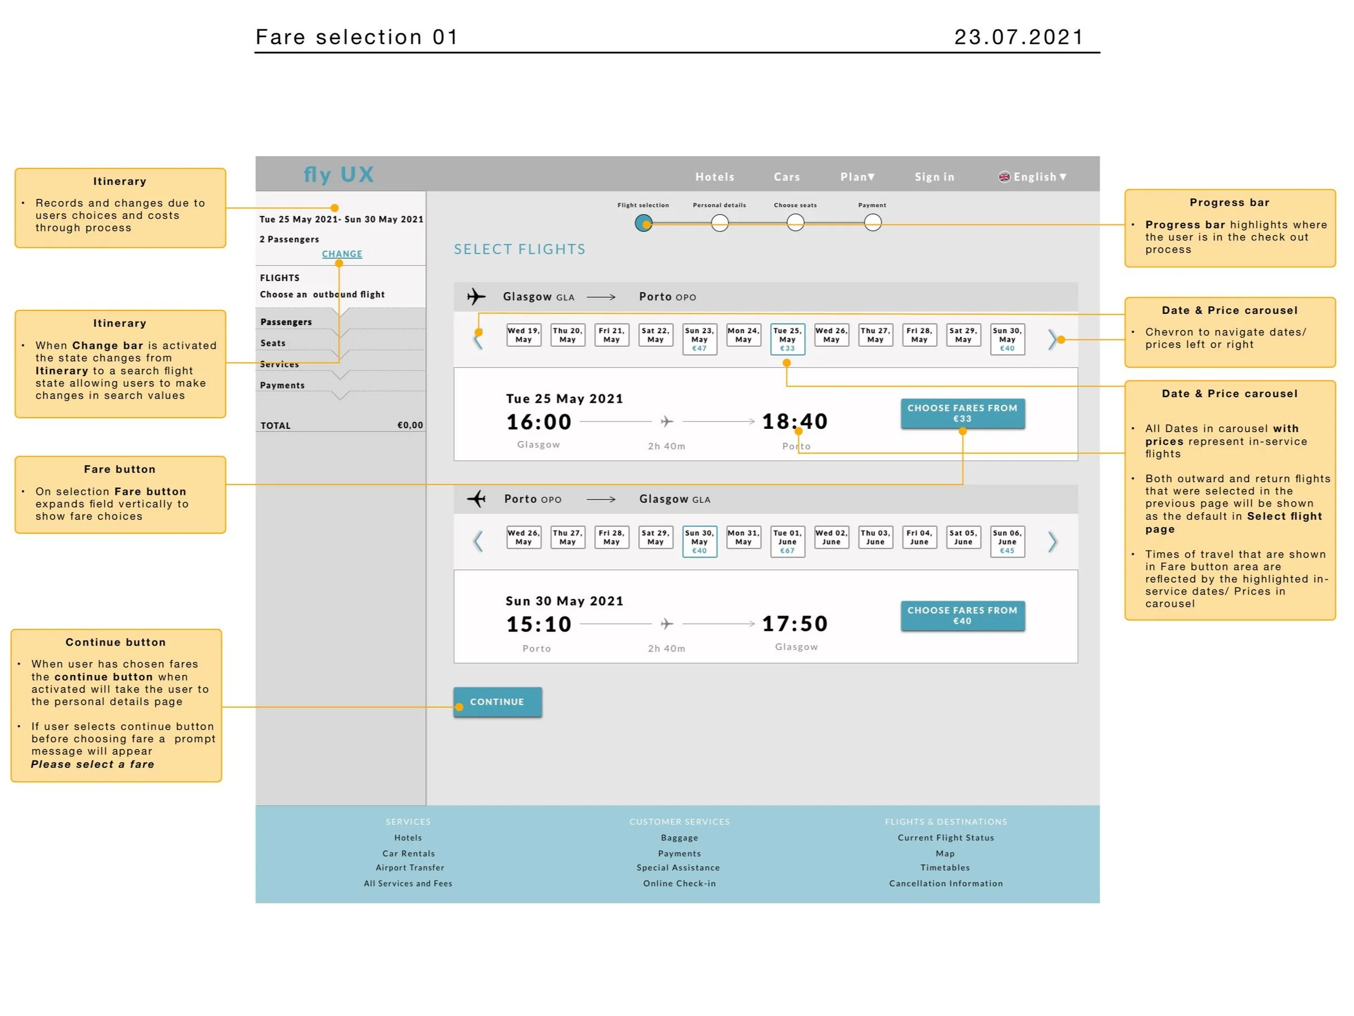Click the UK flag icon next to English

tap(1004, 177)
